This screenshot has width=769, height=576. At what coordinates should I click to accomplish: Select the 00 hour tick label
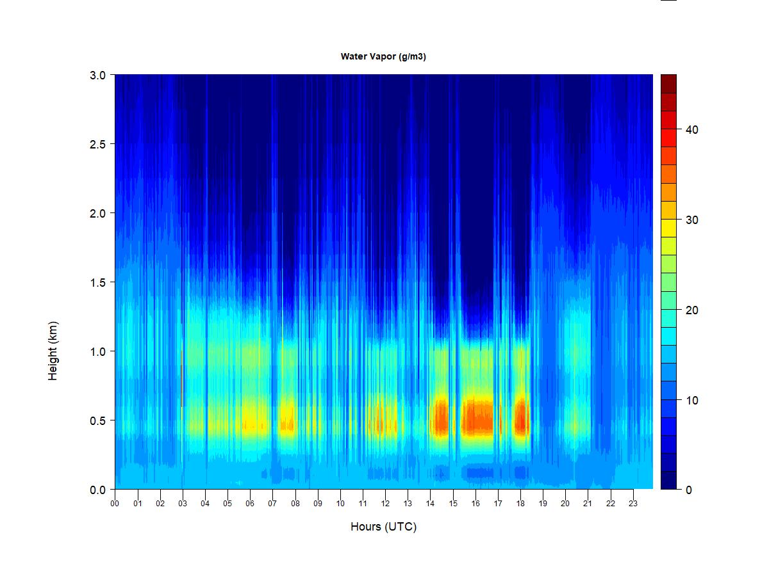pos(115,504)
